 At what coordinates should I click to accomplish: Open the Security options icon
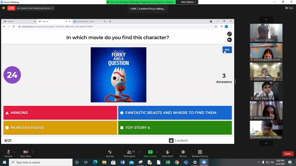[110, 152]
